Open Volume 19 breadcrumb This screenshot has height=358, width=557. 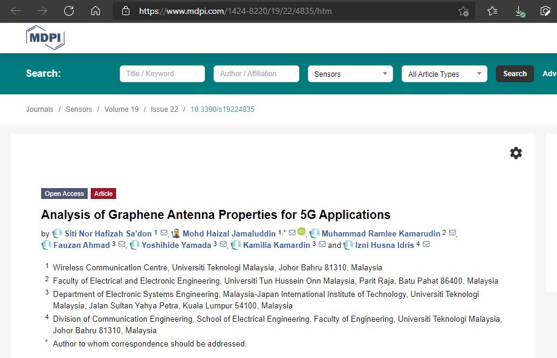(x=122, y=109)
